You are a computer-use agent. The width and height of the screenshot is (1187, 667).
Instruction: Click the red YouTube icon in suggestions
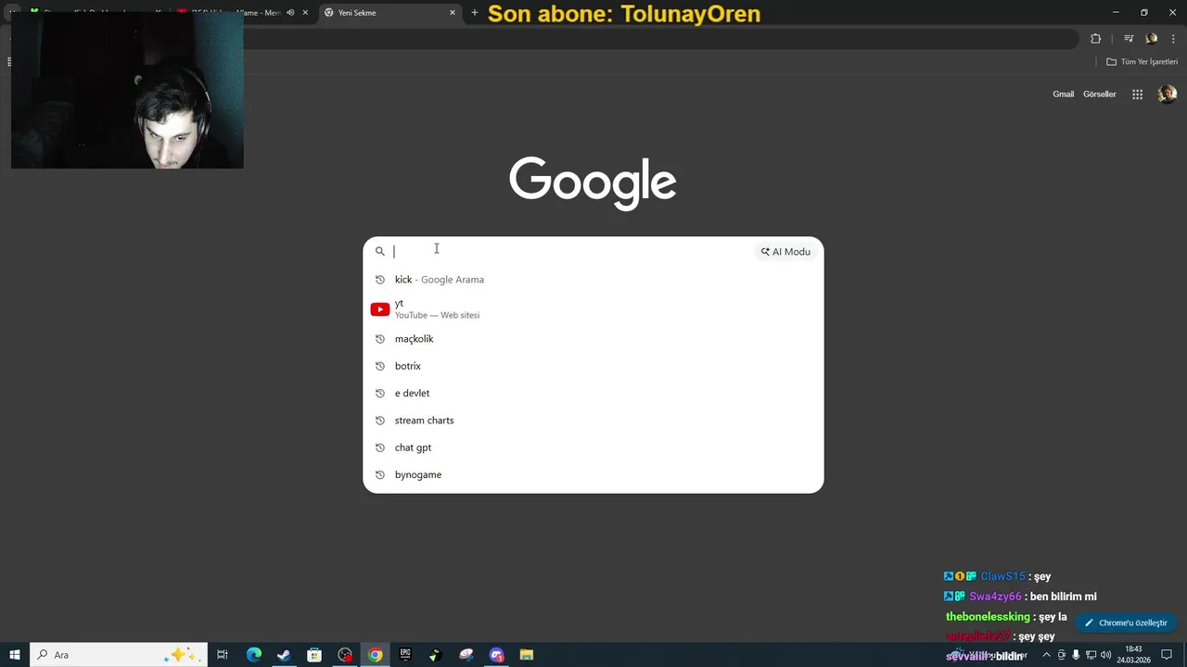tap(380, 309)
